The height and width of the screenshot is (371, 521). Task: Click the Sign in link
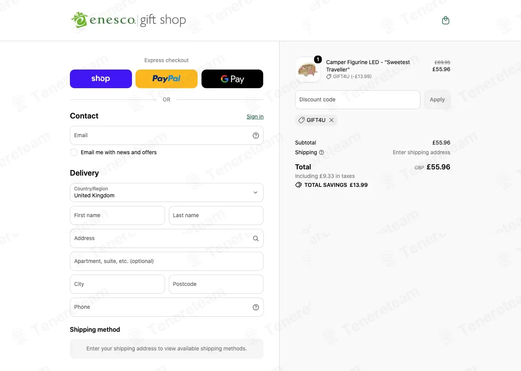[255, 117]
